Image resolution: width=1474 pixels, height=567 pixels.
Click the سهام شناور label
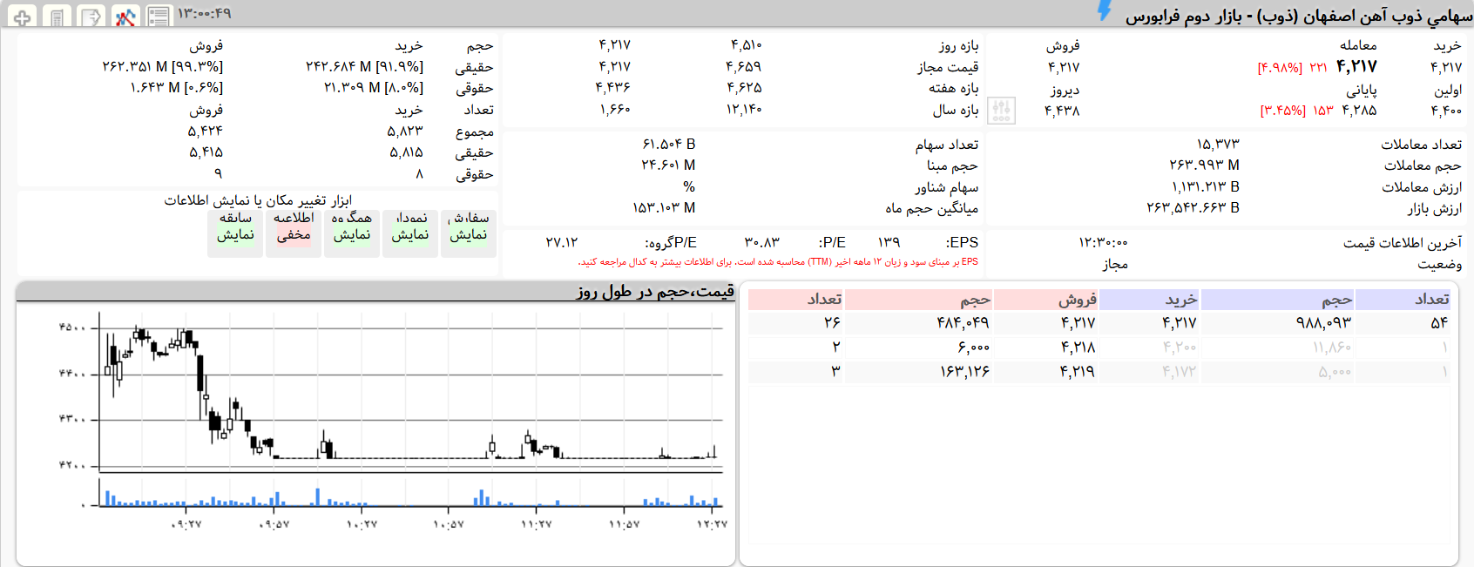(x=946, y=187)
